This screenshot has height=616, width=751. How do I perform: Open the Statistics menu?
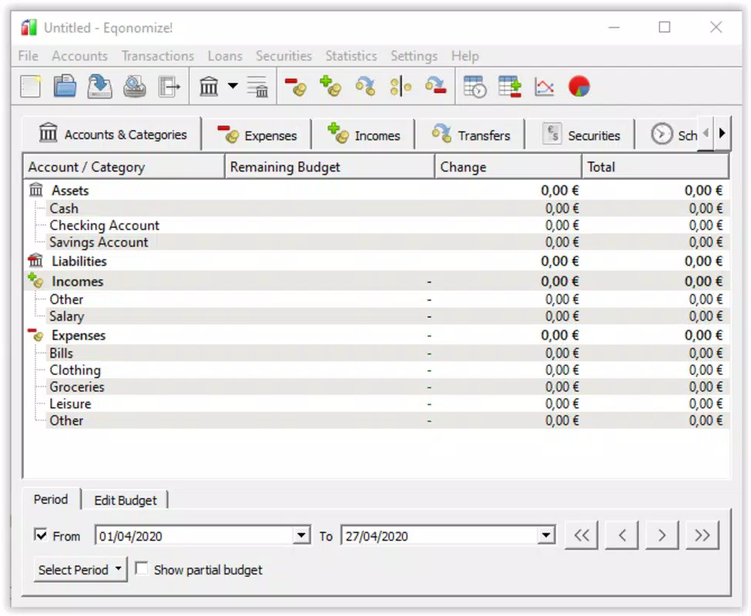[x=351, y=56]
